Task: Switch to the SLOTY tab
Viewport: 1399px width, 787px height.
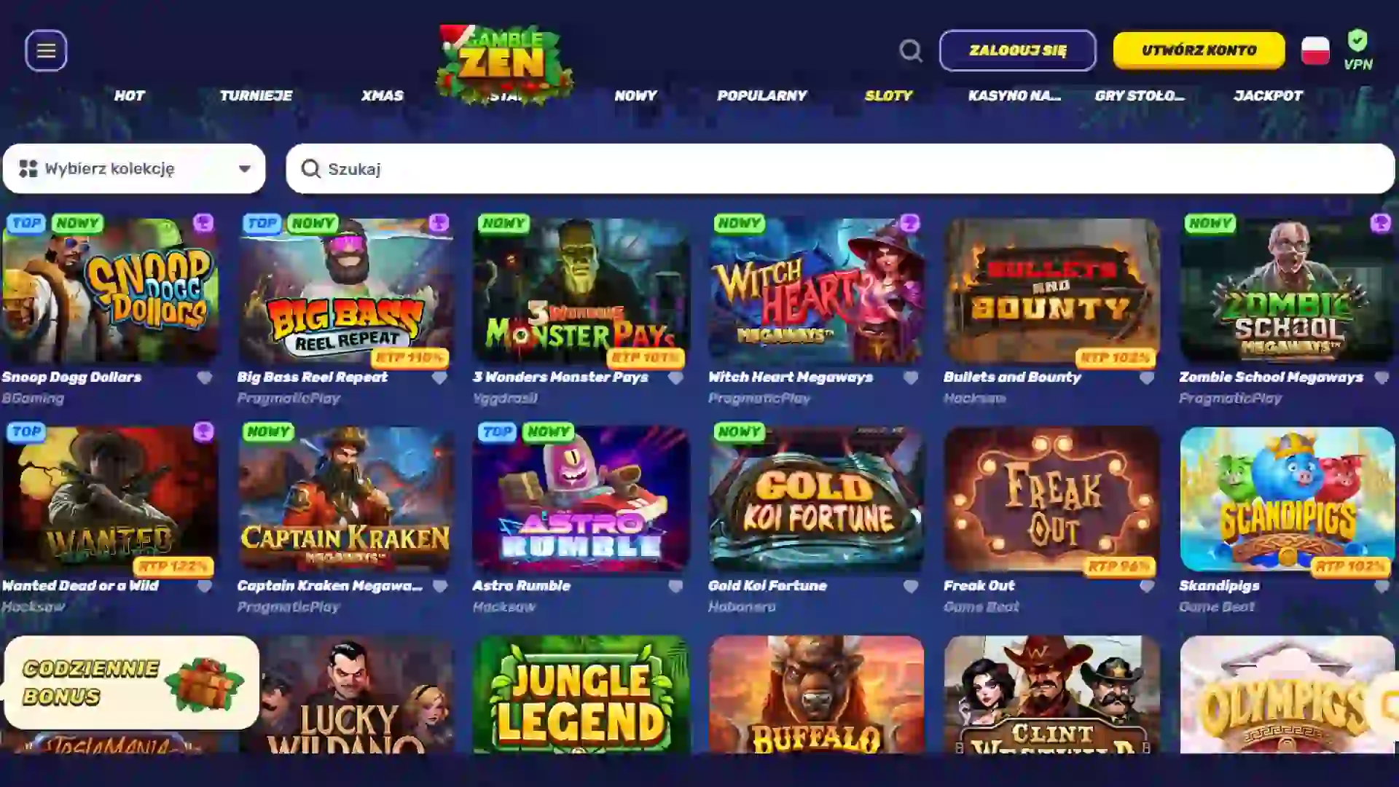Action: coord(888,95)
